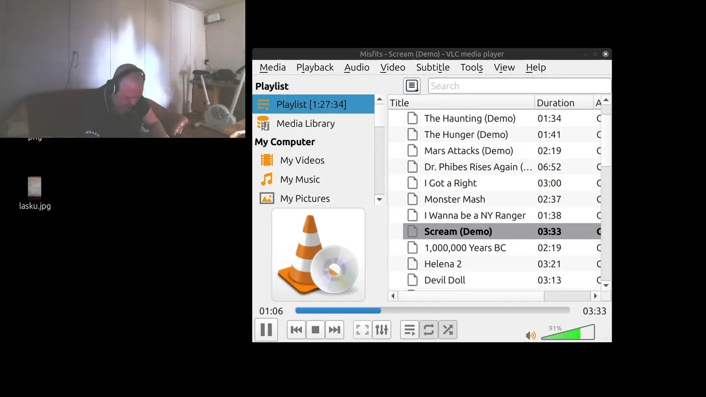Click track list scroll up arrow
This screenshot has width=706, height=397.
pyautogui.click(x=606, y=100)
